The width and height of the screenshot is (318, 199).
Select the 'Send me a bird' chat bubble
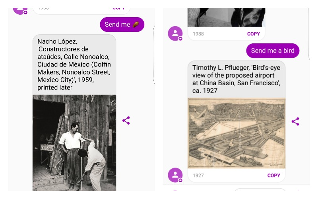pyautogui.click(x=273, y=51)
